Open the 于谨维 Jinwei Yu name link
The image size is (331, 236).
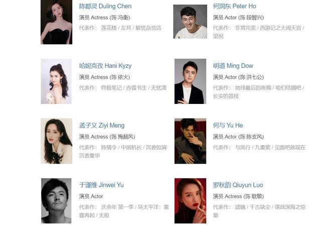pos(101,185)
